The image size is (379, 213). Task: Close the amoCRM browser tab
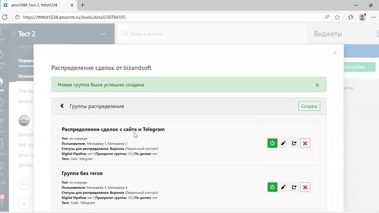coord(72,5)
